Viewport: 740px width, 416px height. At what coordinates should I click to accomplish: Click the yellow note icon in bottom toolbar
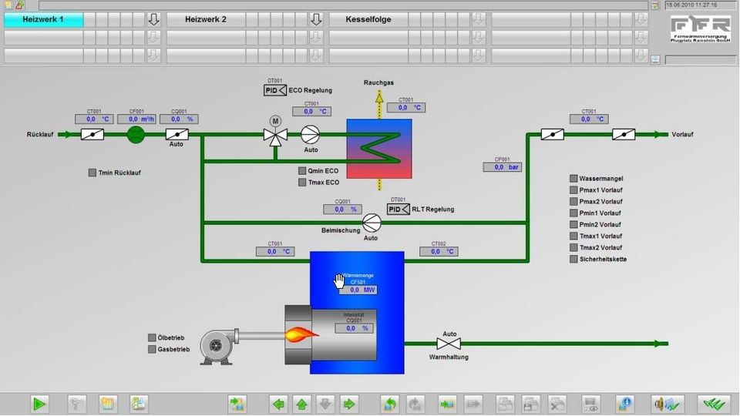tap(108, 404)
